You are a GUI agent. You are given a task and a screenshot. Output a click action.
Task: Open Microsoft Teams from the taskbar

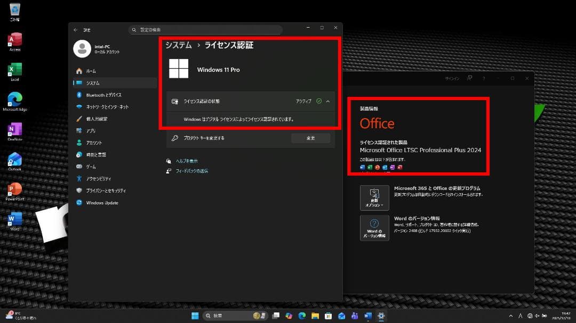[x=354, y=315]
